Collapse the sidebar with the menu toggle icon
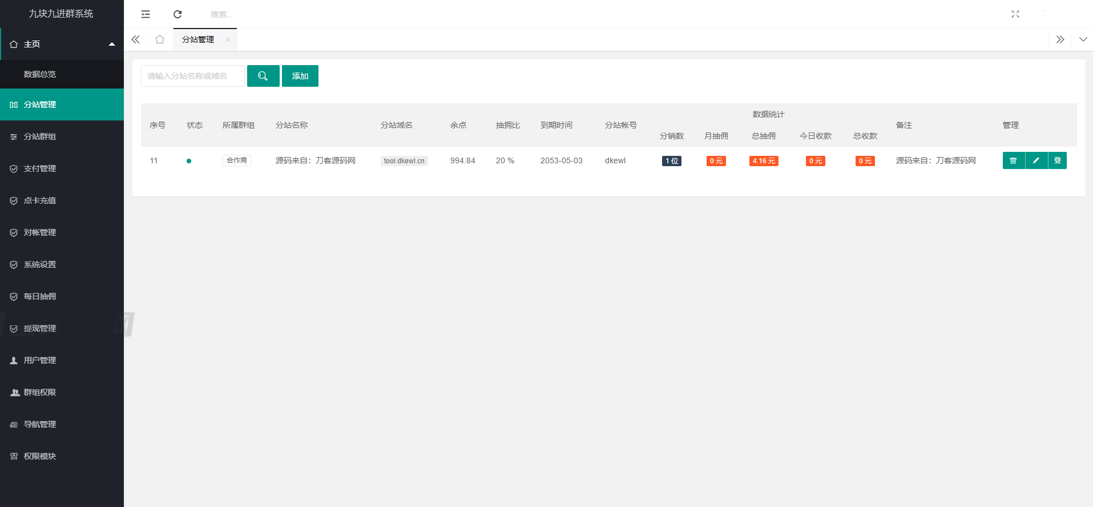 pos(146,14)
